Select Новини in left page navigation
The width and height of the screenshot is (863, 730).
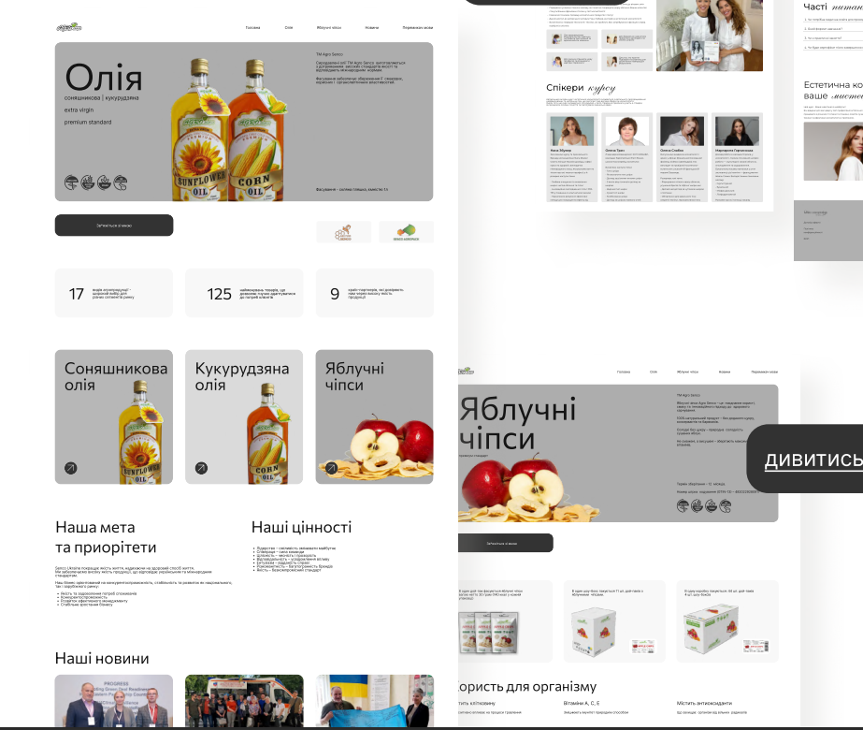371,27
